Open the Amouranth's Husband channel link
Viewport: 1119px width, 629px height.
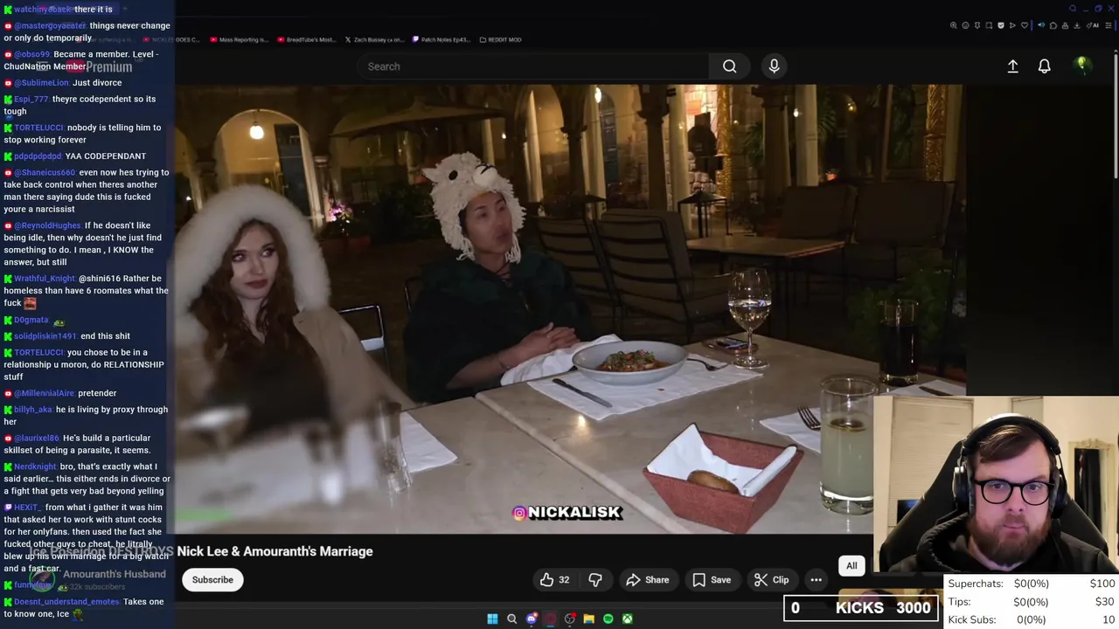[114, 574]
